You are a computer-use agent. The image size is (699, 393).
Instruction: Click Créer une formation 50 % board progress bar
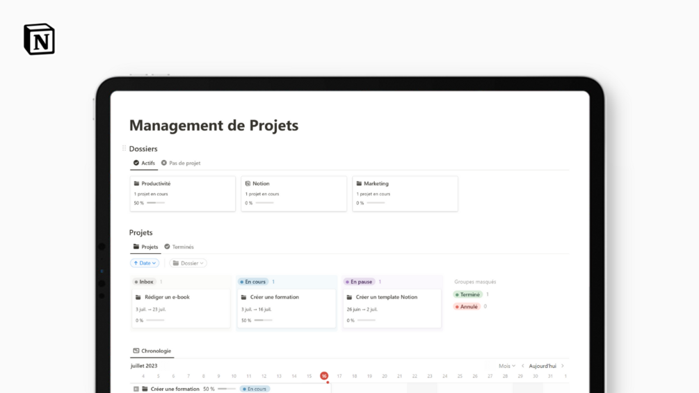click(263, 321)
